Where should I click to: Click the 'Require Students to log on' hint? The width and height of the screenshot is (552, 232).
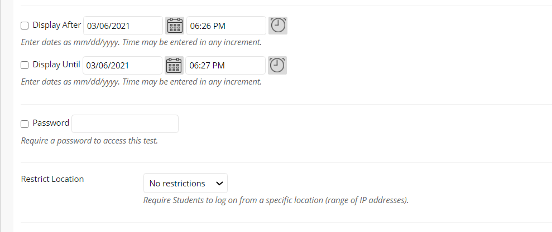click(276, 200)
